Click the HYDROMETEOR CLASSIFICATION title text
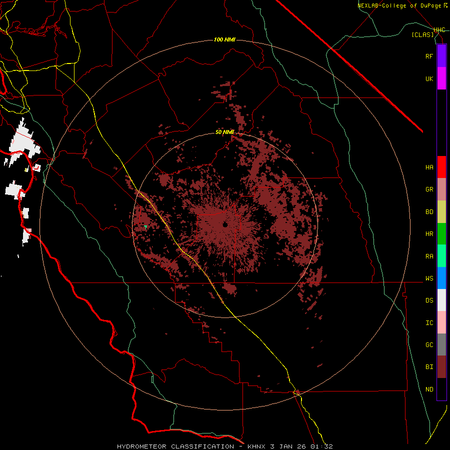 175,446
